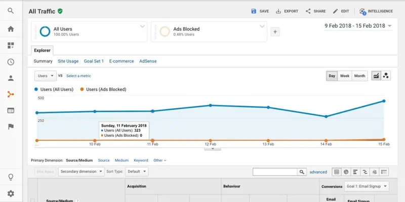Open Admin gear icon

11,193
